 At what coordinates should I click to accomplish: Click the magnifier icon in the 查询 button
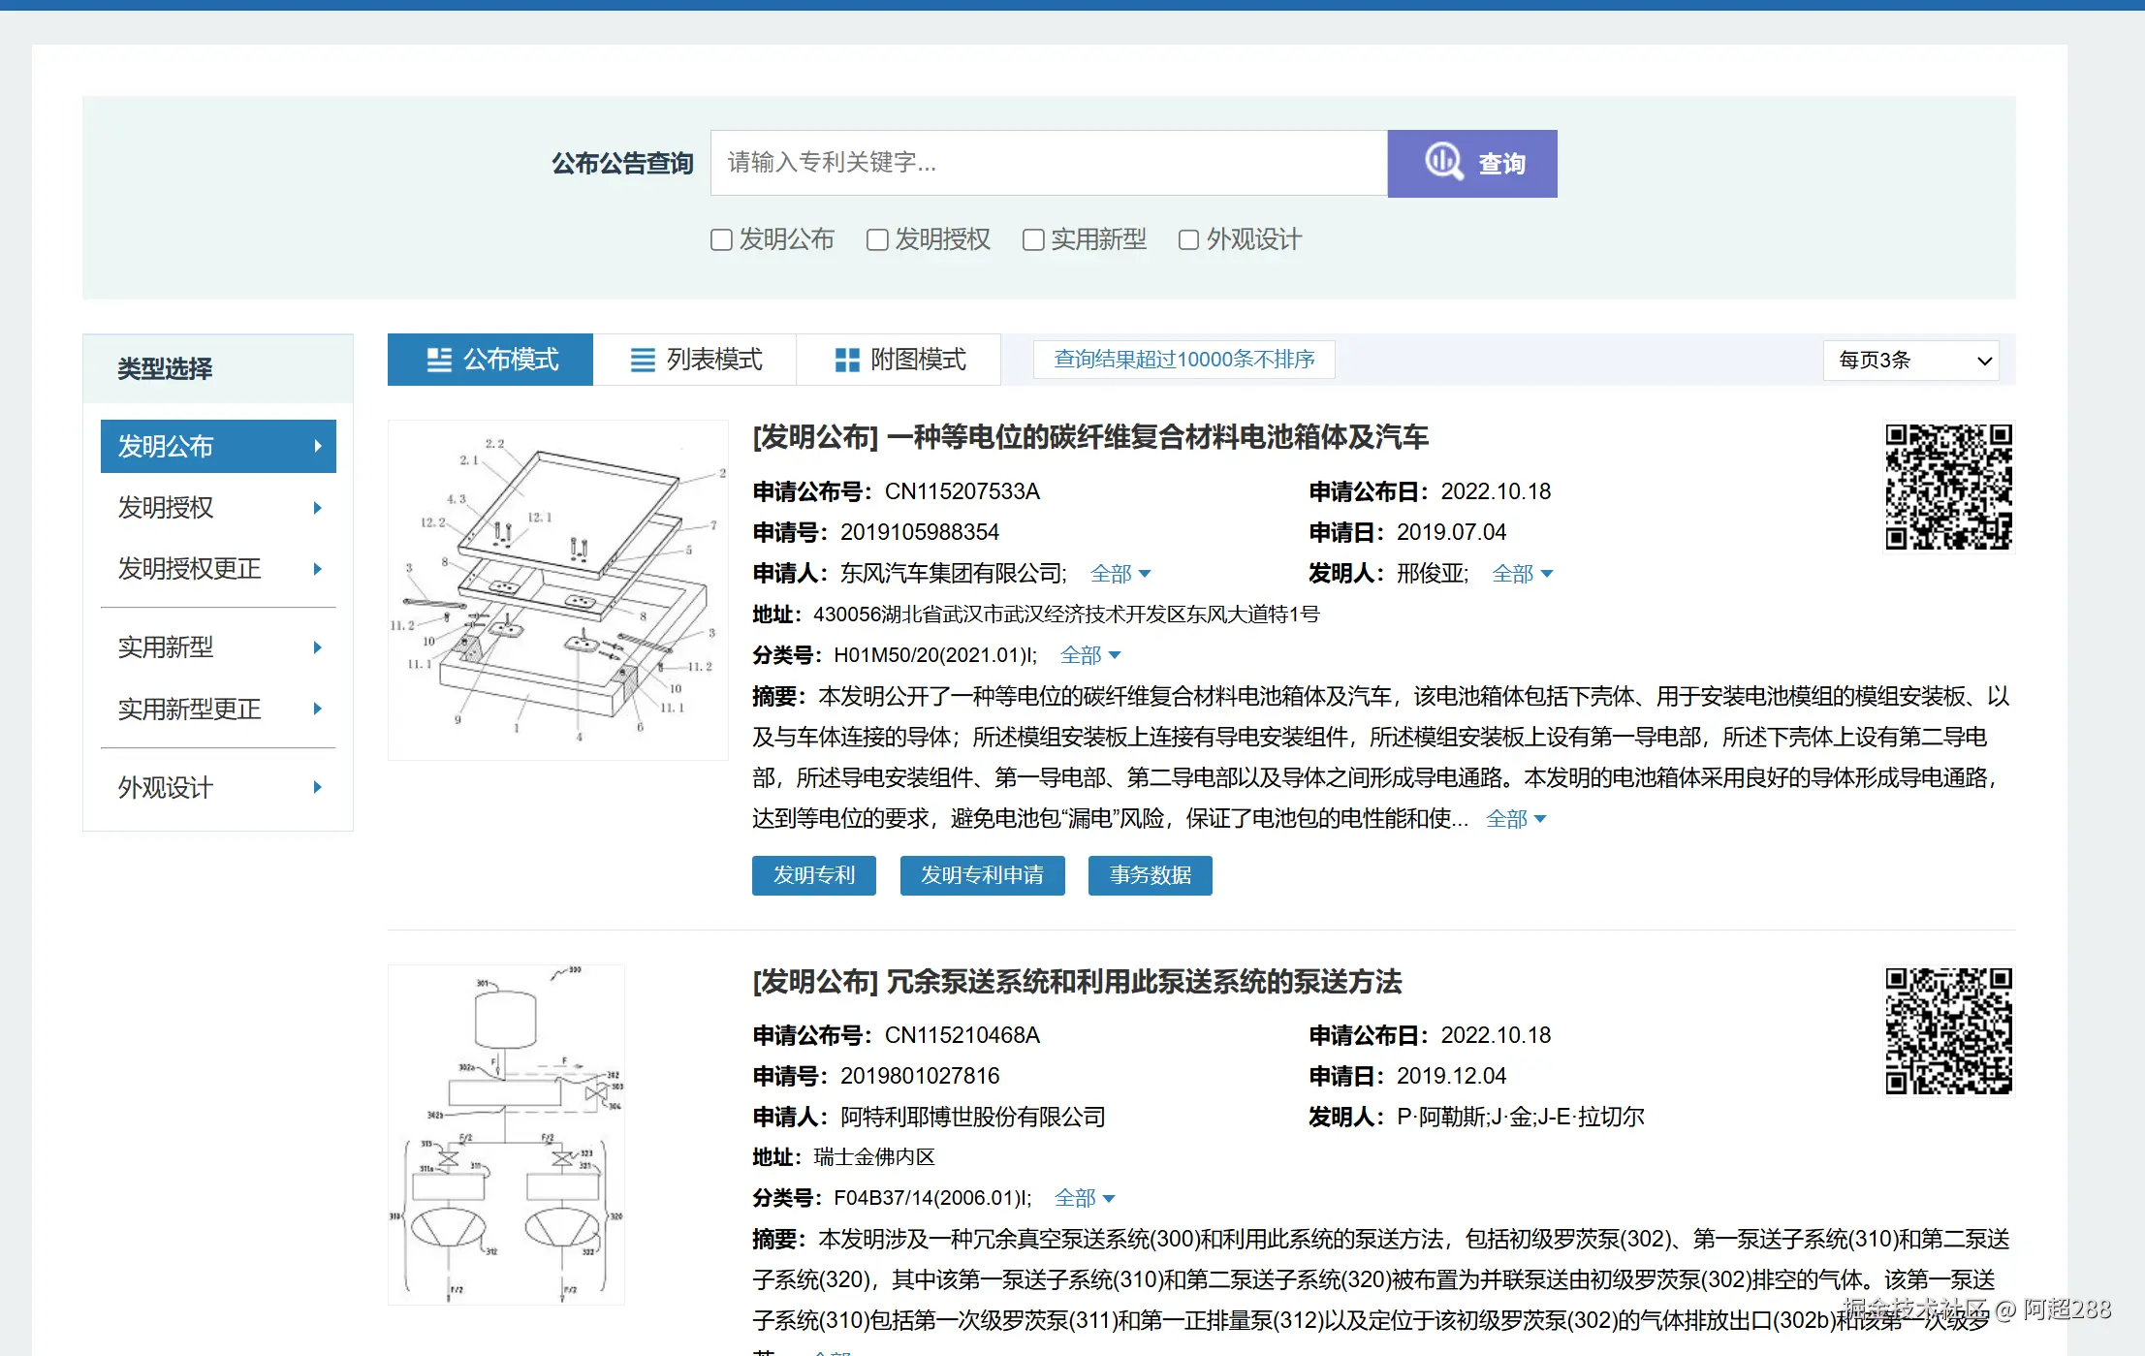1443,161
